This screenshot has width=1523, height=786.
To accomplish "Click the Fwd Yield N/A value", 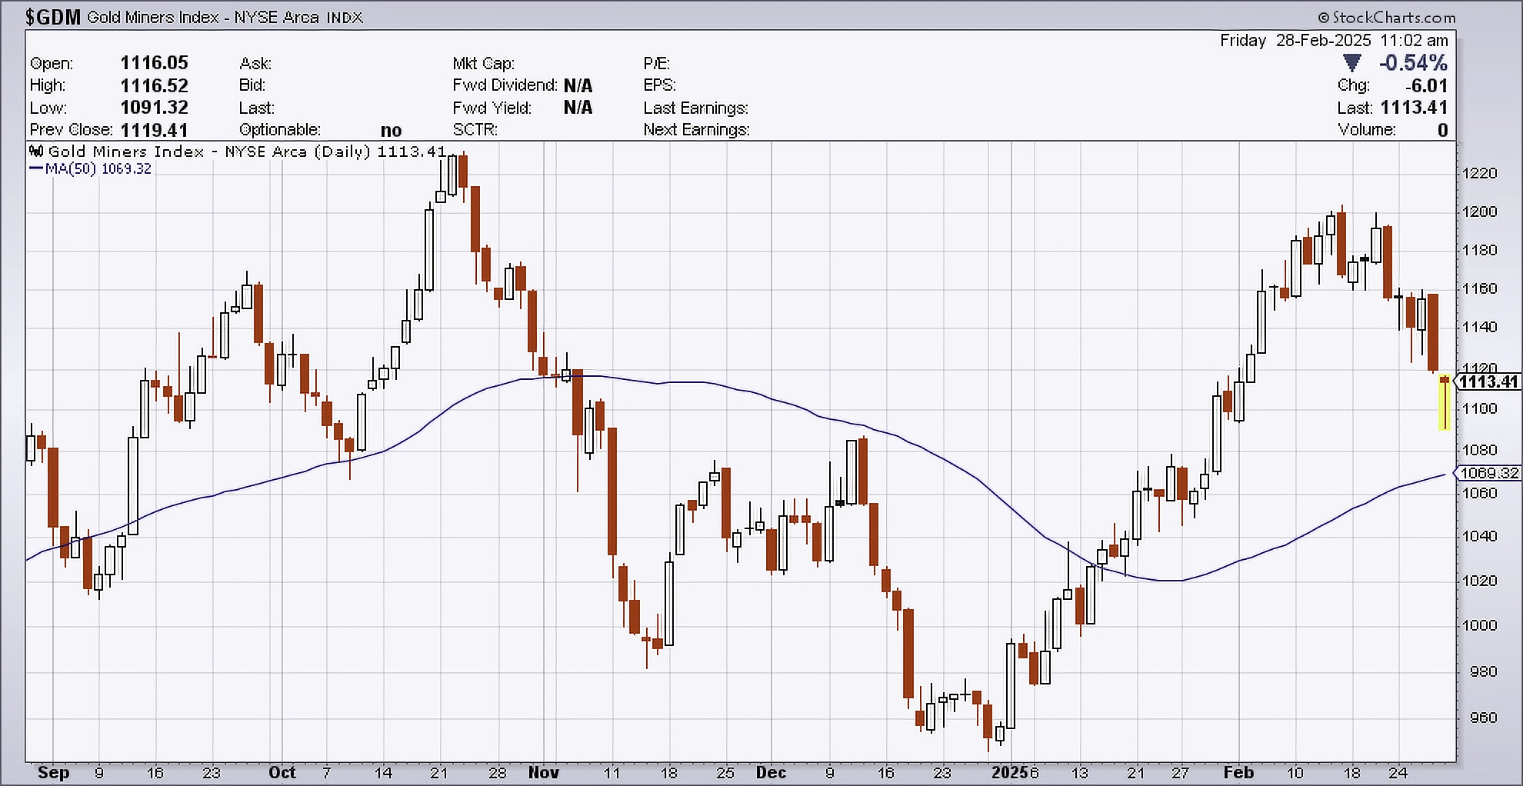I will [578, 107].
